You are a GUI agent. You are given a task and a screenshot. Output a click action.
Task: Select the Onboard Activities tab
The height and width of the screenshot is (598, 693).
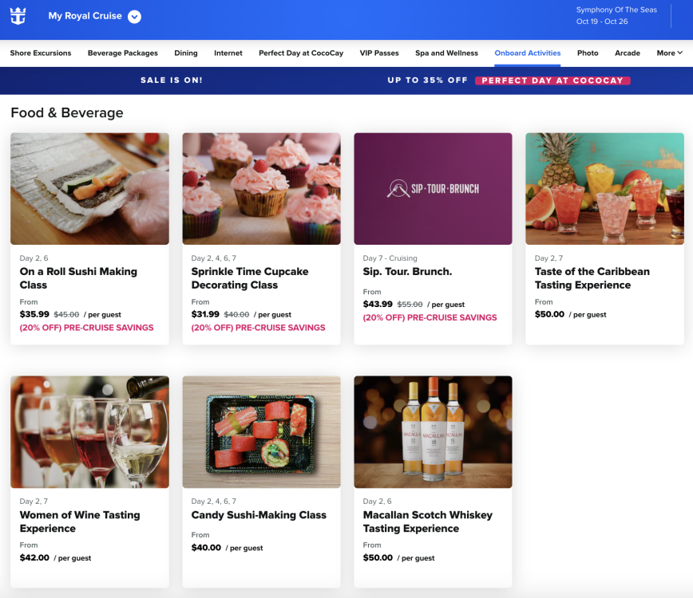point(527,53)
